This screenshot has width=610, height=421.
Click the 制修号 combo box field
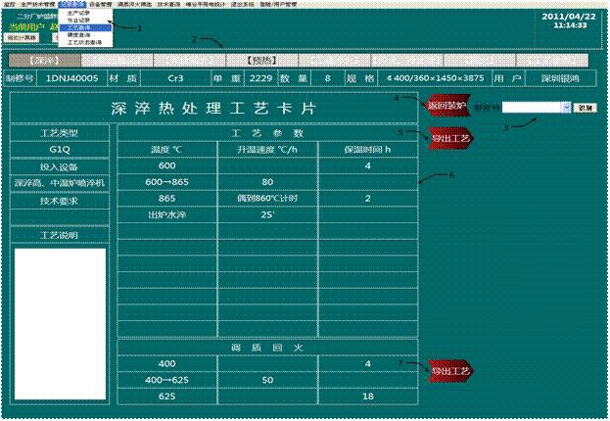(x=529, y=107)
